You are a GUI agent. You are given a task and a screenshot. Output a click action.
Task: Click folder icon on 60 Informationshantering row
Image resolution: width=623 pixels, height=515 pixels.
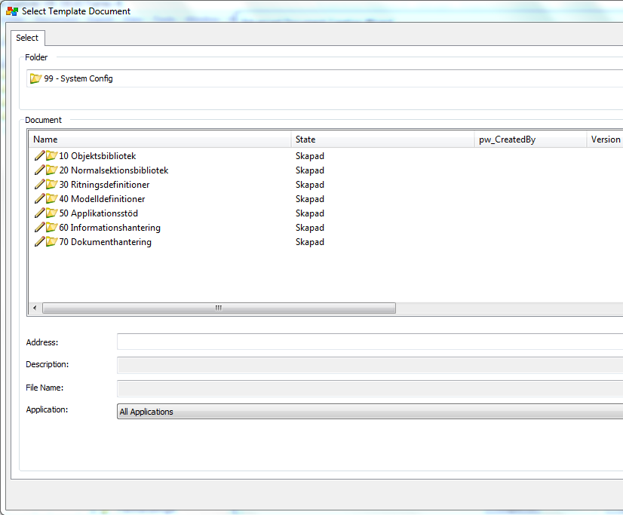(51, 227)
